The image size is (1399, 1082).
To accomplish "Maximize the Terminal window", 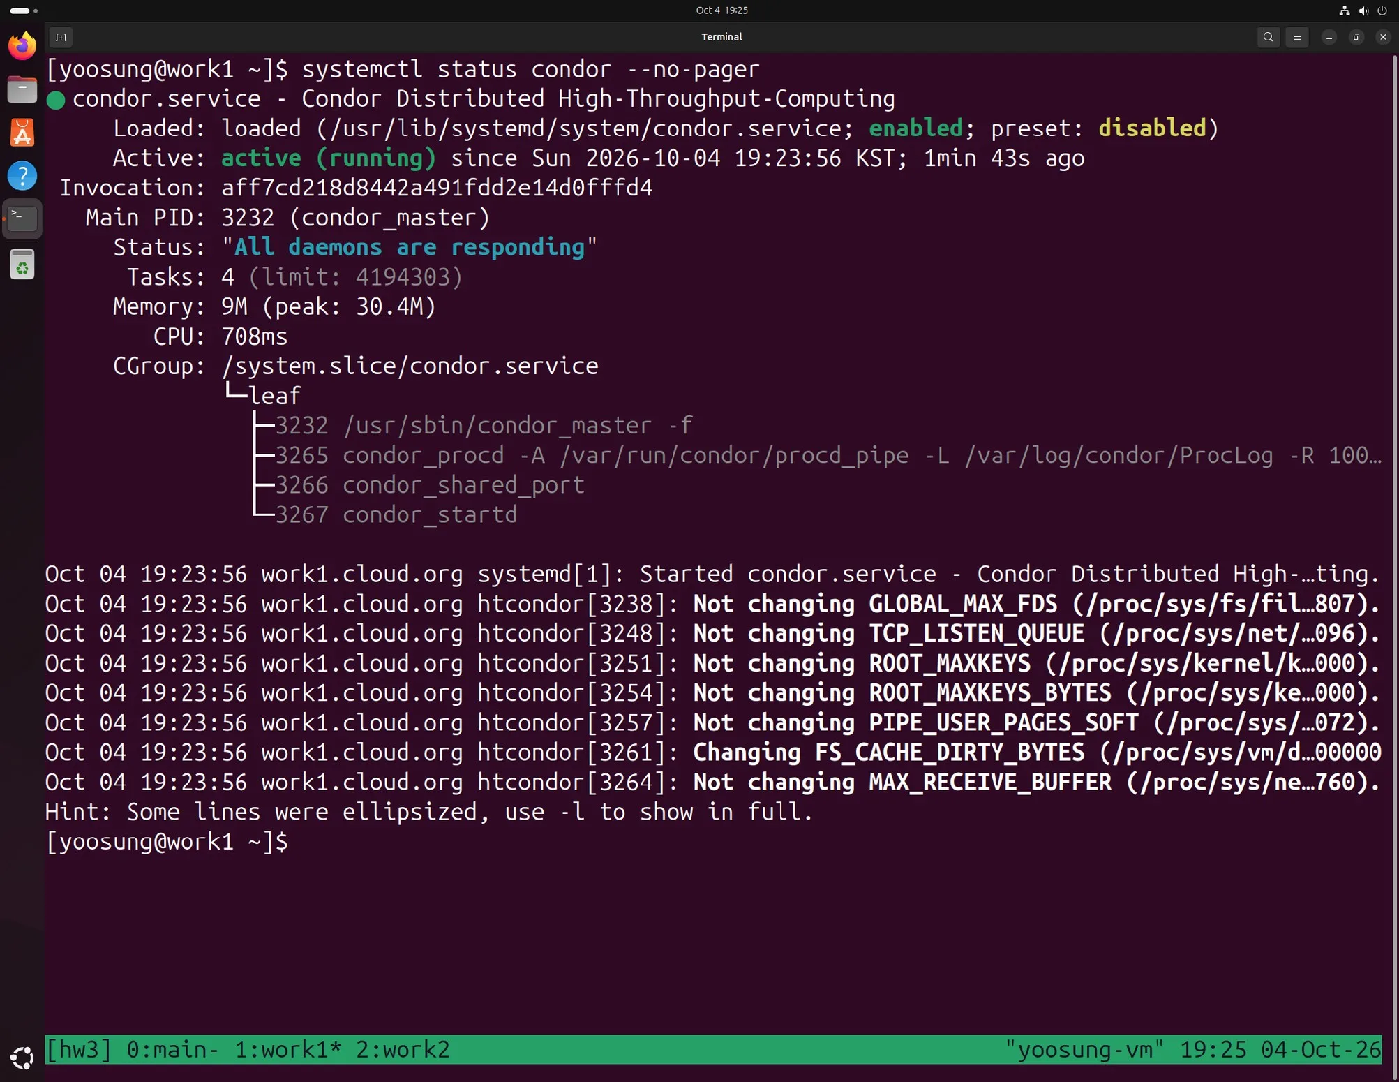I will pyautogui.click(x=1356, y=37).
